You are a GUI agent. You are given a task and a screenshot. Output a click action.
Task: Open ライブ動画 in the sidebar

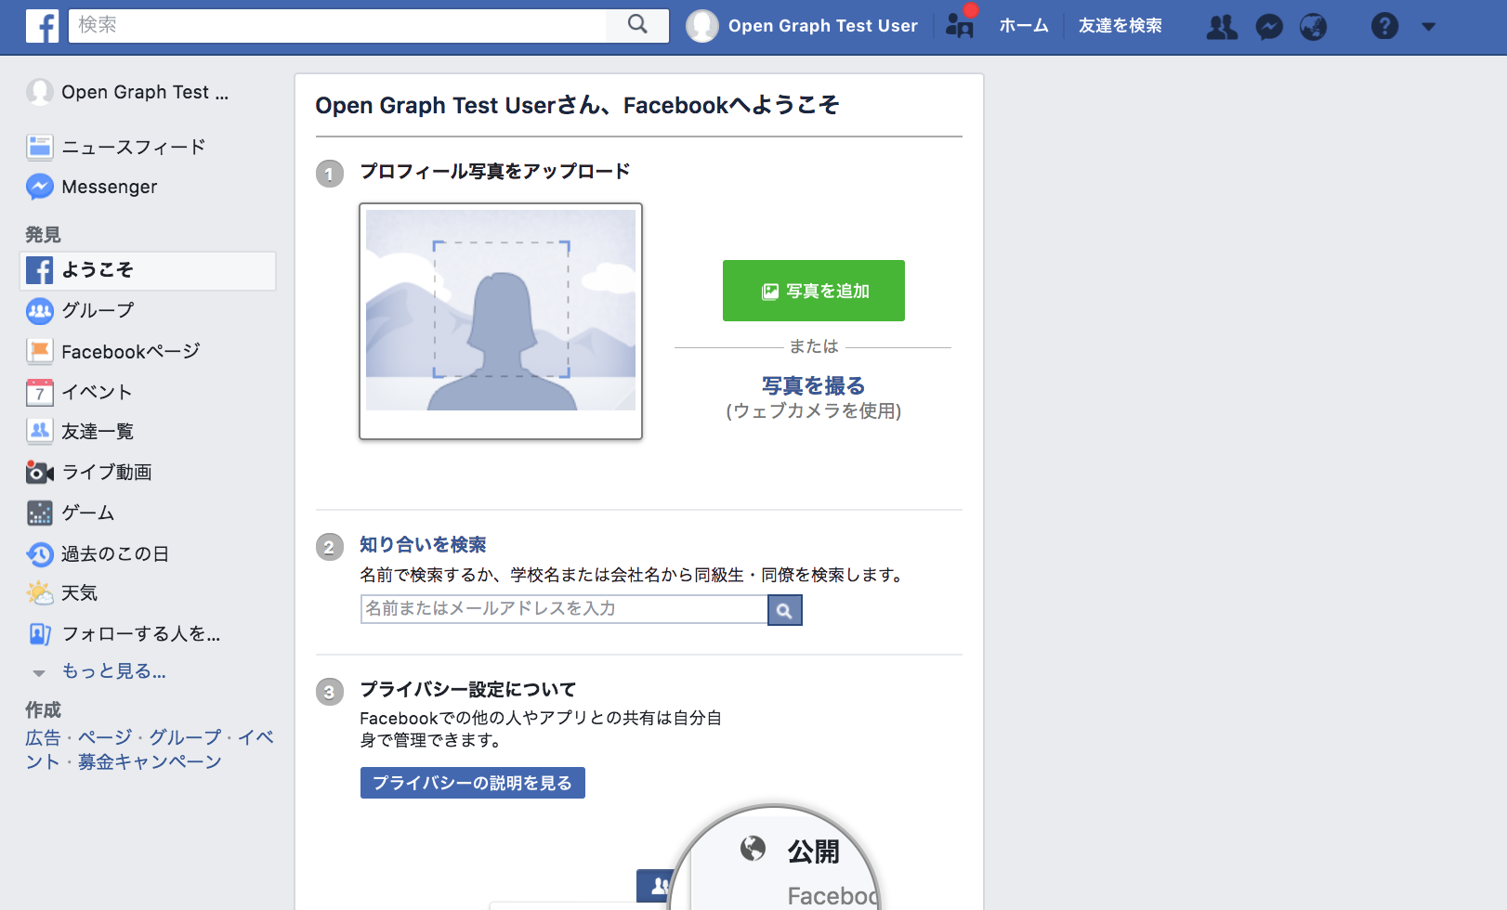coord(107,472)
